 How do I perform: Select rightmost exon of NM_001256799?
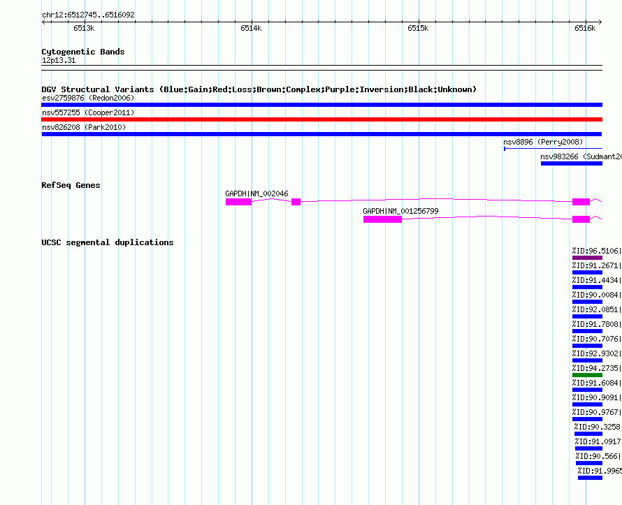point(581,219)
